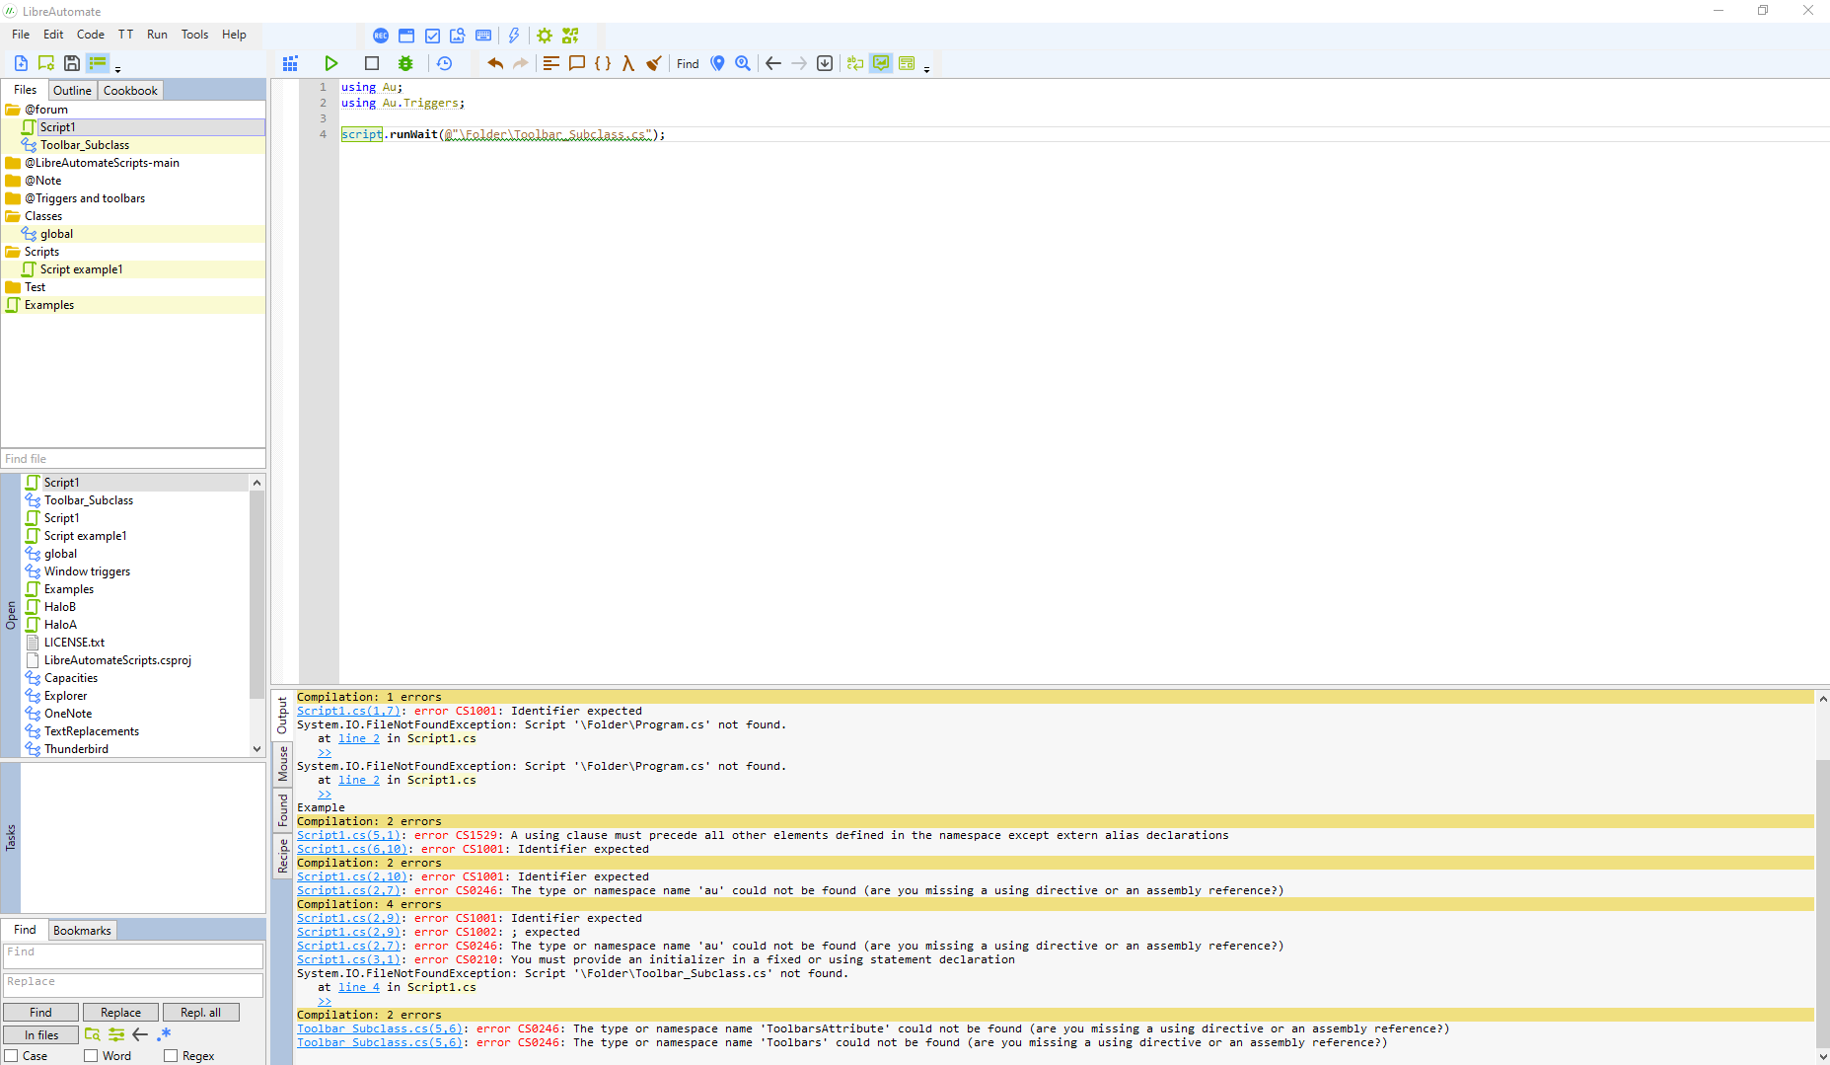Debug with the green bug icon

click(x=405, y=63)
